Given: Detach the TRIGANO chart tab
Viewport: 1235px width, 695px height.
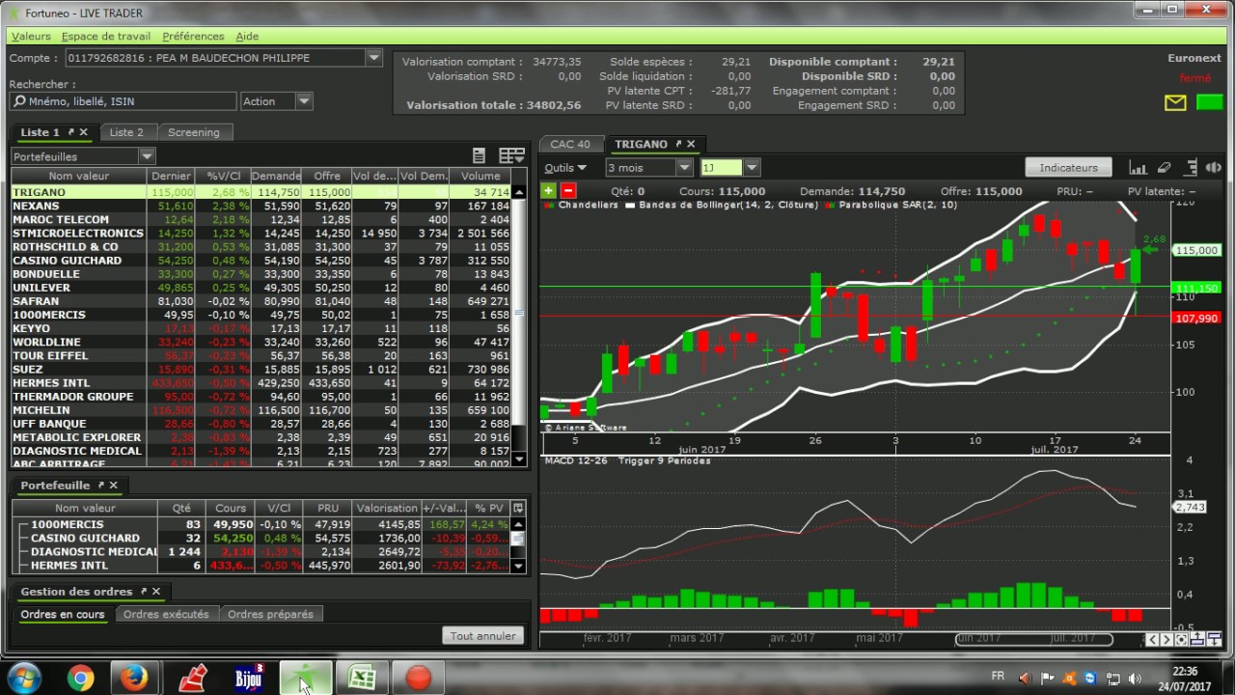Looking at the screenshot, I should click(x=678, y=144).
